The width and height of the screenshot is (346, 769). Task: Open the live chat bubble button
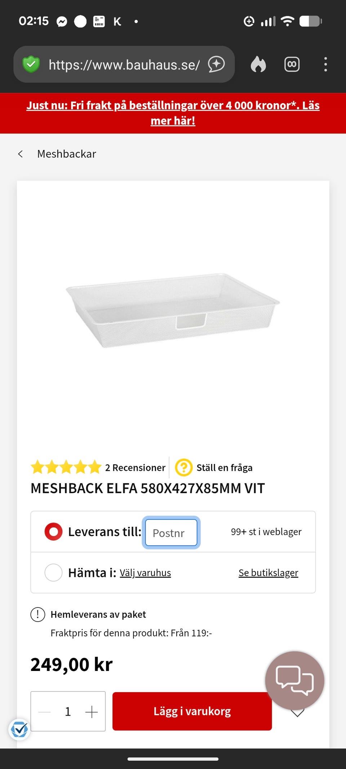[x=294, y=680]
